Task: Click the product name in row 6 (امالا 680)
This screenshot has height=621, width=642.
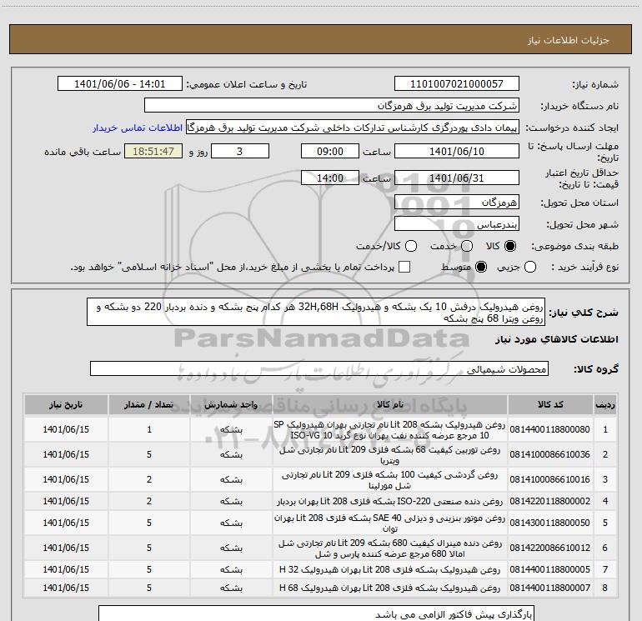Action: point(390,548)
